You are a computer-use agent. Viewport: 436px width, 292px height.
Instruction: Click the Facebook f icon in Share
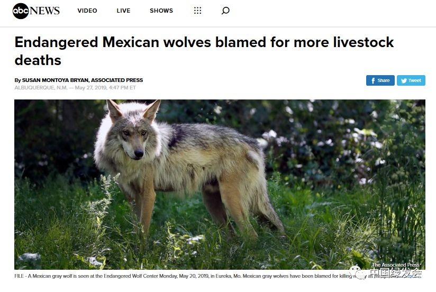pyautogui.click(x=373, y=80)
